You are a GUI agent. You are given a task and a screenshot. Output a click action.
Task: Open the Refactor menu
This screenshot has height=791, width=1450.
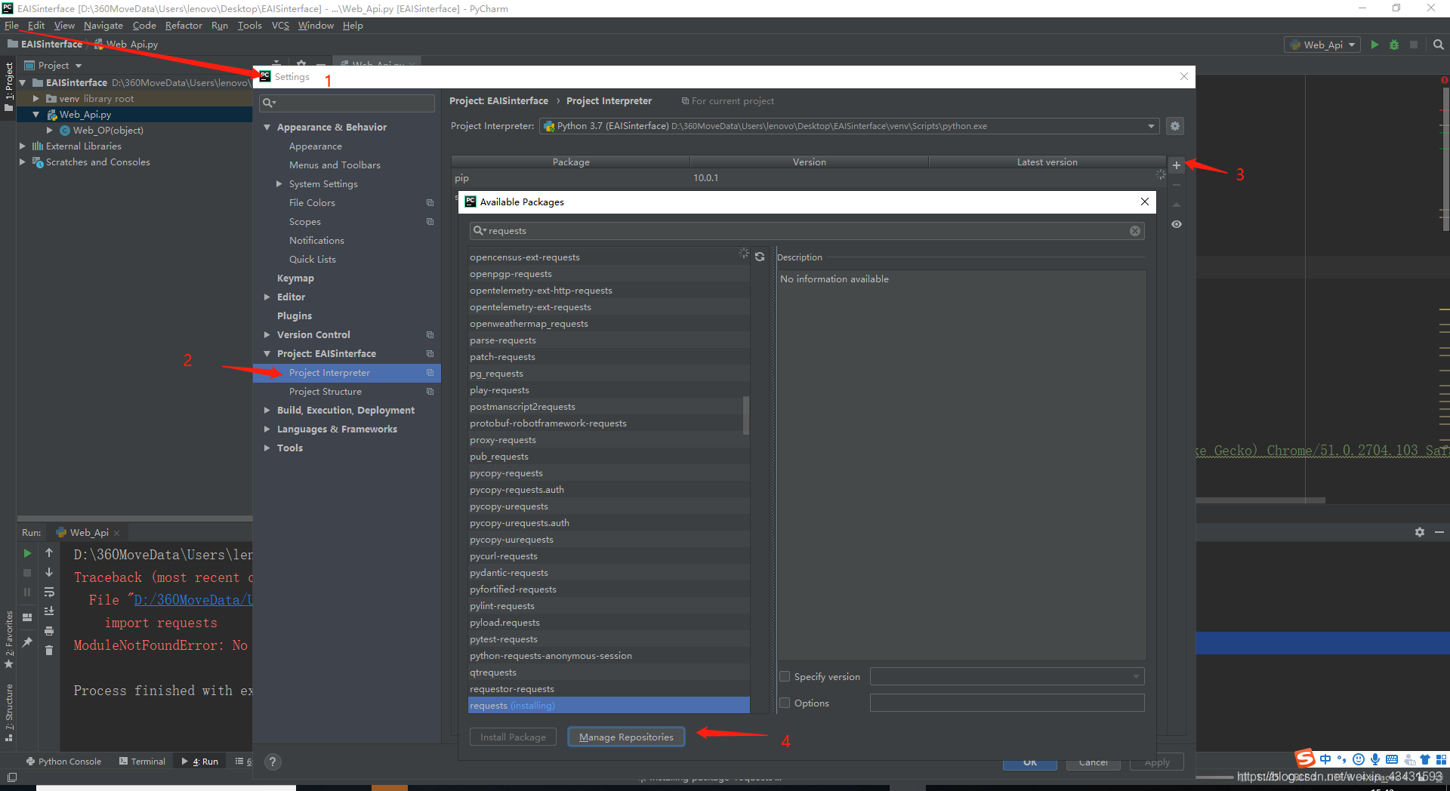184,26
